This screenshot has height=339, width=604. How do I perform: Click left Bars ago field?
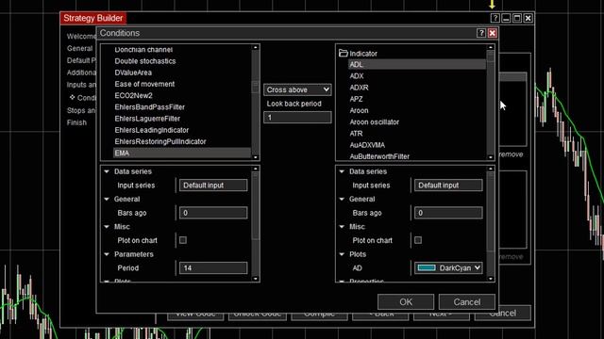pos(213,213)
